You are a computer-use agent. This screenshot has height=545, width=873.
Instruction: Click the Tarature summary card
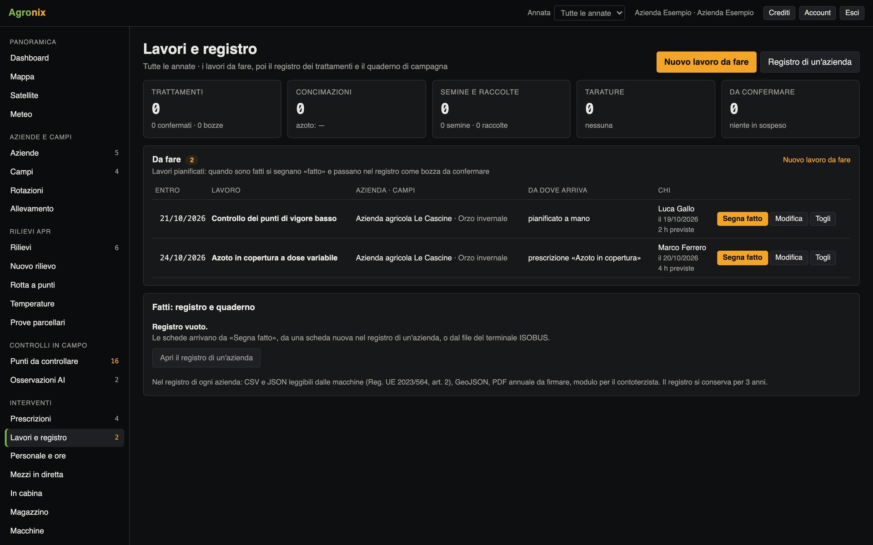[x=646, y=109]
